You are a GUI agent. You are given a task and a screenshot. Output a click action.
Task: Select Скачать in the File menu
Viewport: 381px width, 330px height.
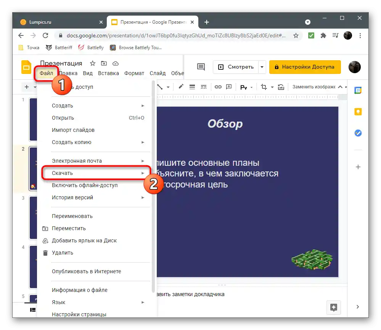tap(96, 173)
